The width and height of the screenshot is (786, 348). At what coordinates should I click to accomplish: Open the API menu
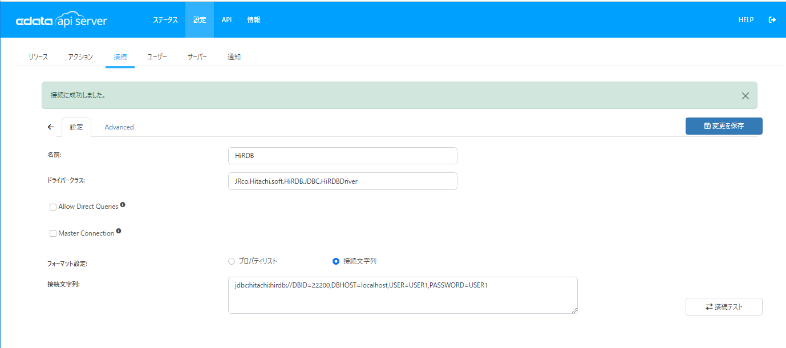click(226, 20)
